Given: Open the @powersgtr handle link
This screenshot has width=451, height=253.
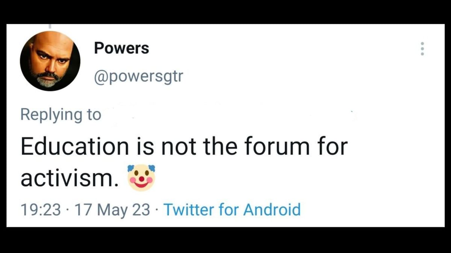Looking at the screenshot, I should pyautogui.click(x=139, y=77).
